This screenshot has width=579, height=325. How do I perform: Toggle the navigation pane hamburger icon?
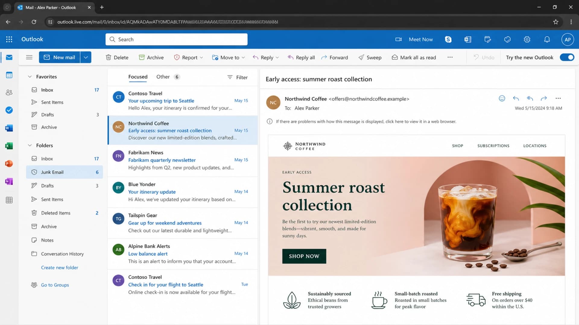pyautogui.click(x=29, y=57)
